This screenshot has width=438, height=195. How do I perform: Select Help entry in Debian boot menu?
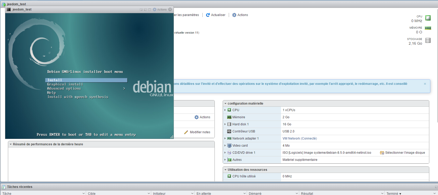[51, 93]
